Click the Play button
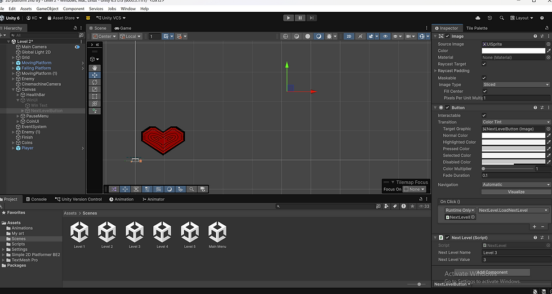The width and height of the screenshot is (552, 294). (x=288, y=18)
